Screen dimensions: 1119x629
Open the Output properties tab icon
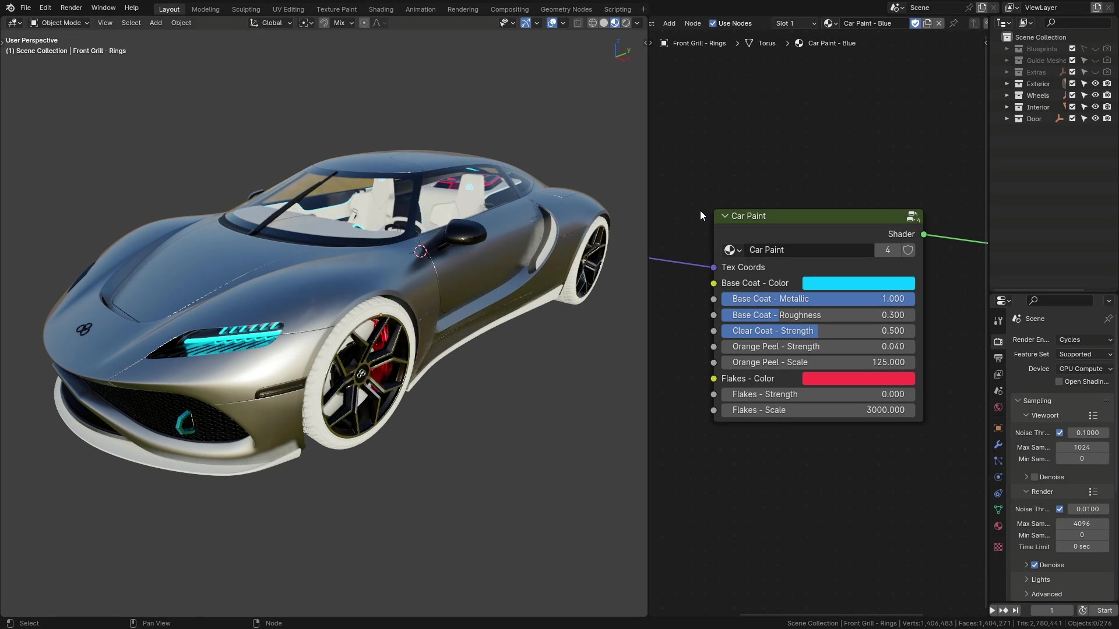[x=998, y=358]
